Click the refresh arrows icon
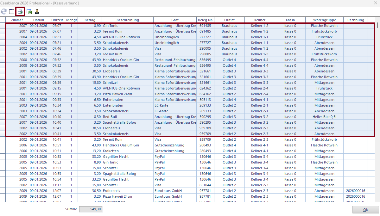380x216 pixels. 4,12
